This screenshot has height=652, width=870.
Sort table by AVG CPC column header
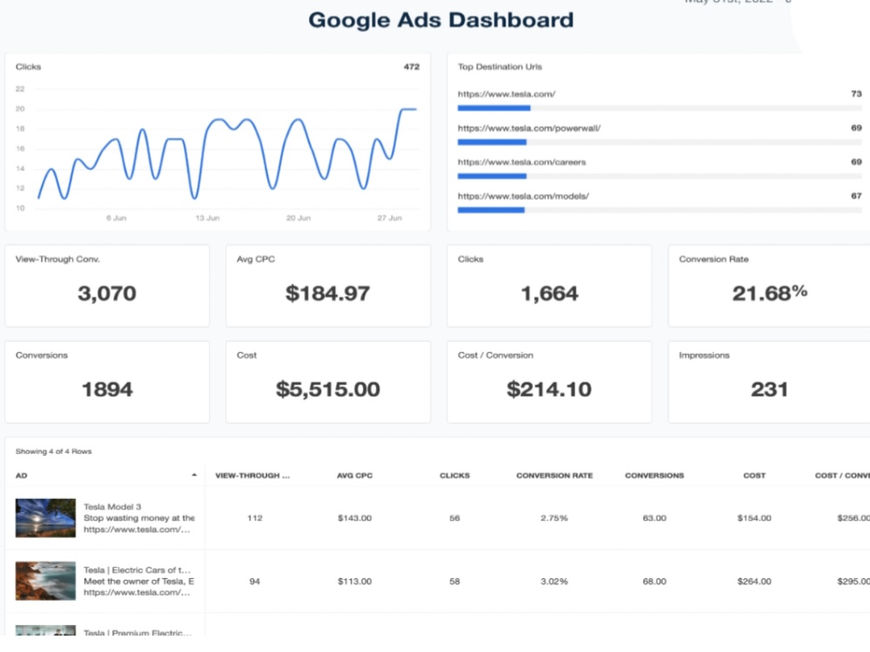click(355, 476)
